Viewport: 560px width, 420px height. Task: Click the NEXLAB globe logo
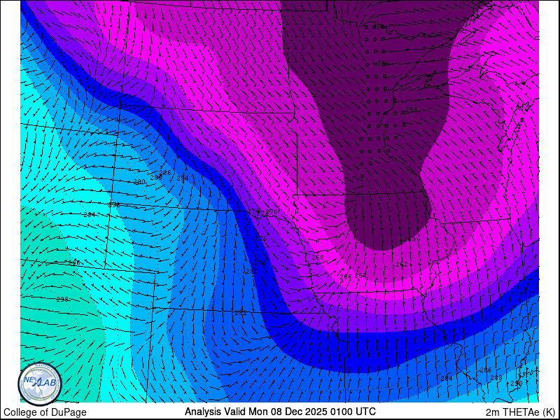(40, 384)
